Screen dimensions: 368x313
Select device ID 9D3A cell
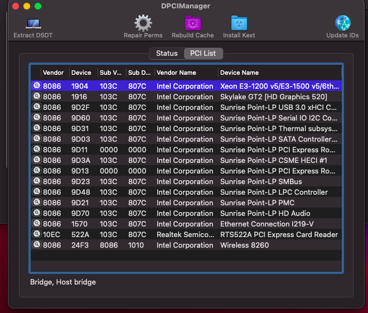pos(81,160)
